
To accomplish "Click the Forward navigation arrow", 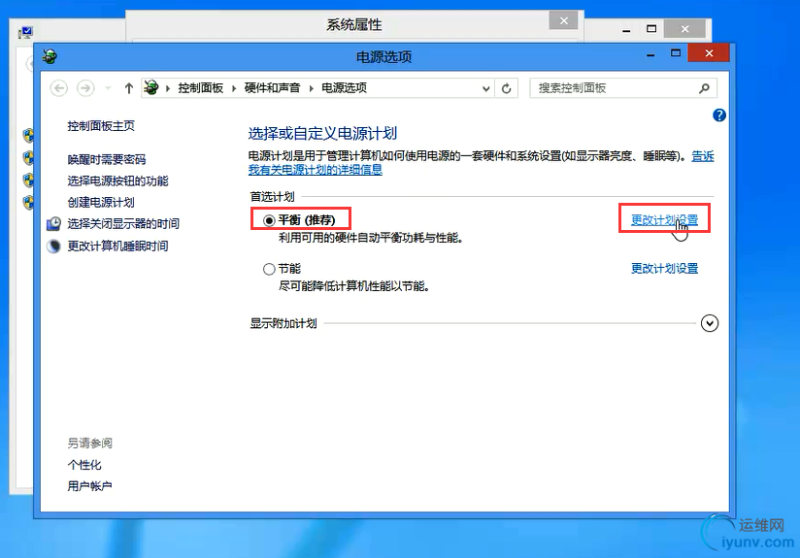I will pyautogui.click(x=85, y=88).
